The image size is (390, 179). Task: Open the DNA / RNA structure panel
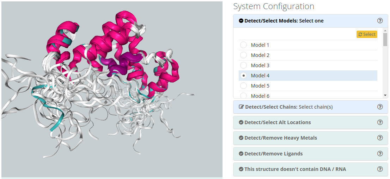pos(295,169)
